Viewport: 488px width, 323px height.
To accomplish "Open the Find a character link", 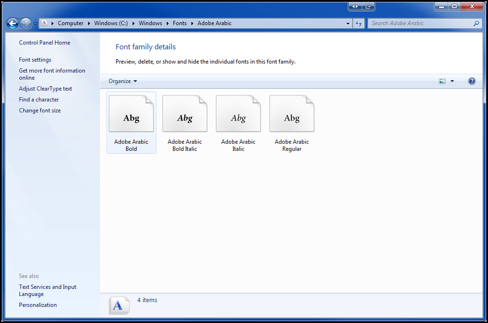I will 39,100.
